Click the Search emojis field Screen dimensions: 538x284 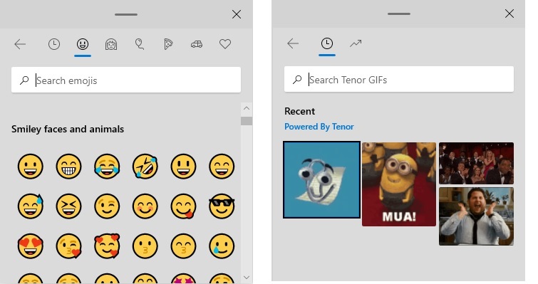126,80
